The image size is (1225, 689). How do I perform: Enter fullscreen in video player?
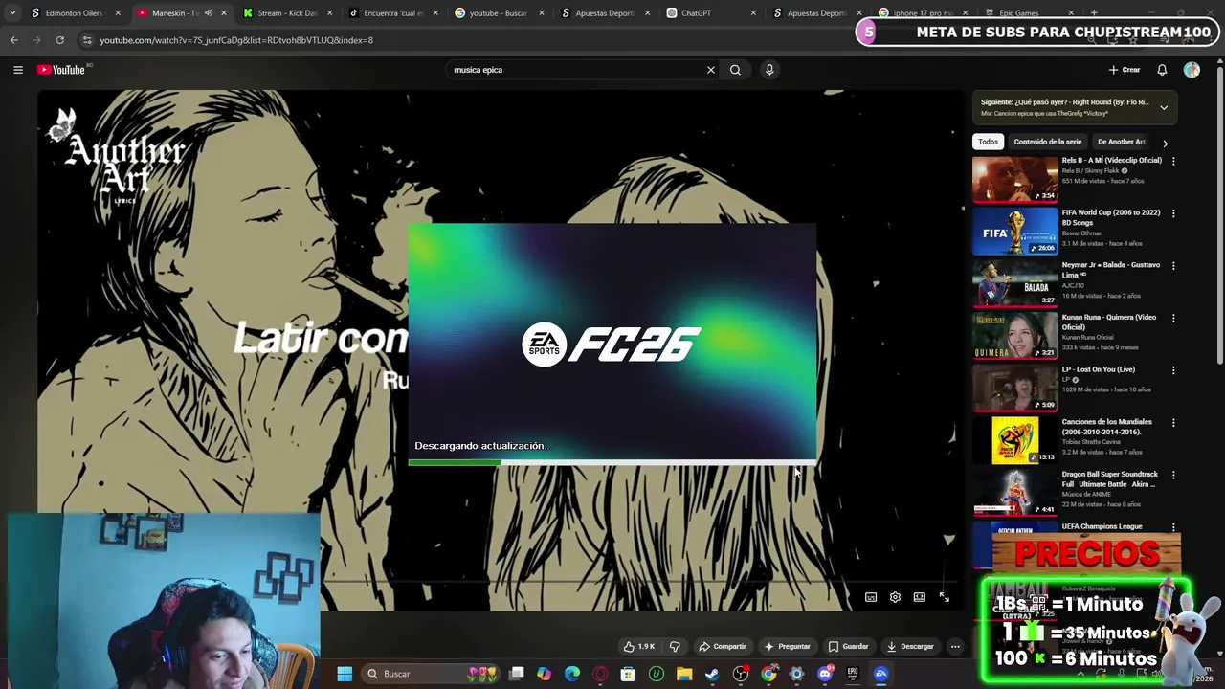click(944, 597)
